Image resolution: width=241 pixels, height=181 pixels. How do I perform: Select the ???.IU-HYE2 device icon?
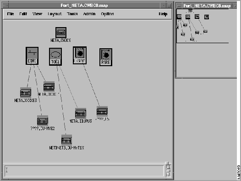point(43,121)
